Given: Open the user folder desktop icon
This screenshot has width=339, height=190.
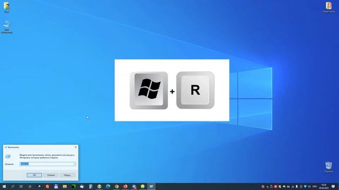Looking at the screenshot, I should tap(7, 7).
